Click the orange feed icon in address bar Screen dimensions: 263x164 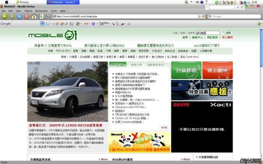[x=203, y=16]
